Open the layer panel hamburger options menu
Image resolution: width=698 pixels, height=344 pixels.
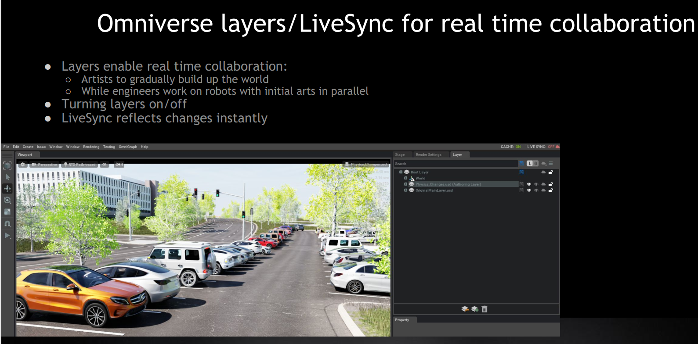click(x=550, y=163)
